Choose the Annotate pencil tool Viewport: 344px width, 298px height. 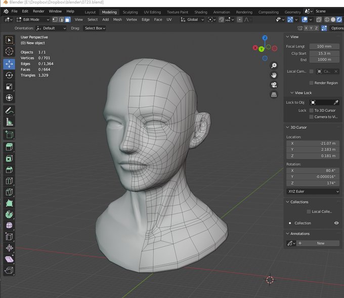pyautogui.click(x=9, y=110)
